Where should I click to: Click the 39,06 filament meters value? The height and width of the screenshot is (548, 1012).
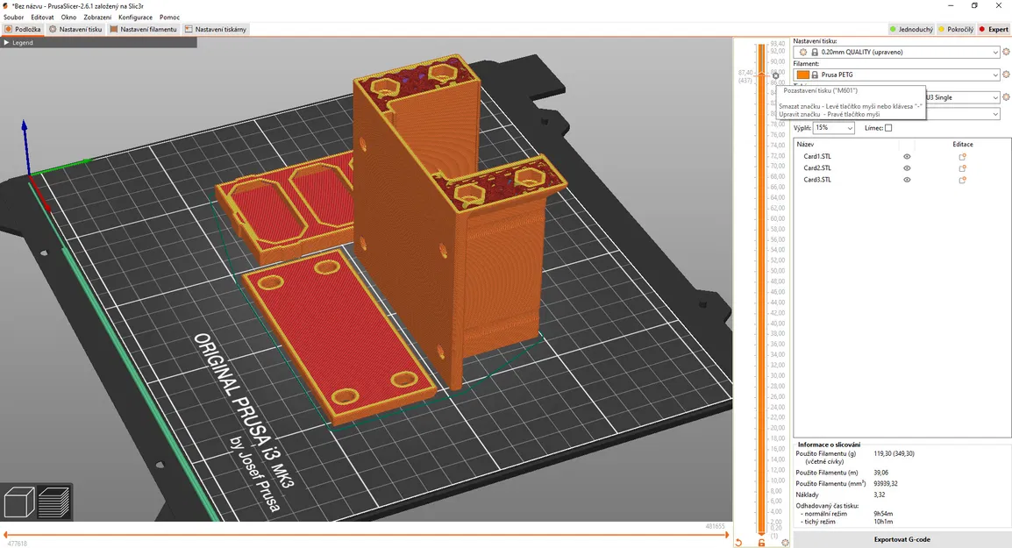pyautogui.click(x=881, y=473)
